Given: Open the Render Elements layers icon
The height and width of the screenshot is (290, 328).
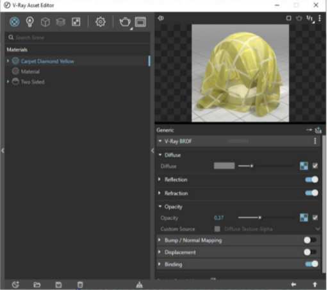Looking at the screenshot, I should 61,22.
